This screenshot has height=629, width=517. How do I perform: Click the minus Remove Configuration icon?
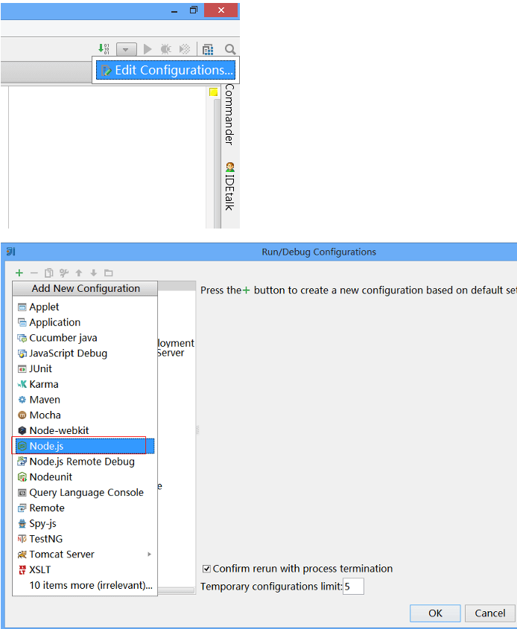[34, 272]
